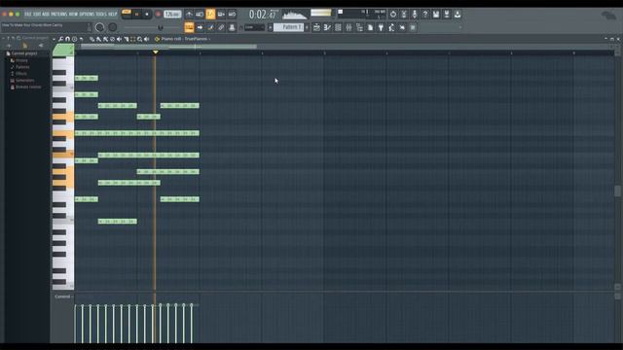Open the Piano roll window icon

coord(327,27)
